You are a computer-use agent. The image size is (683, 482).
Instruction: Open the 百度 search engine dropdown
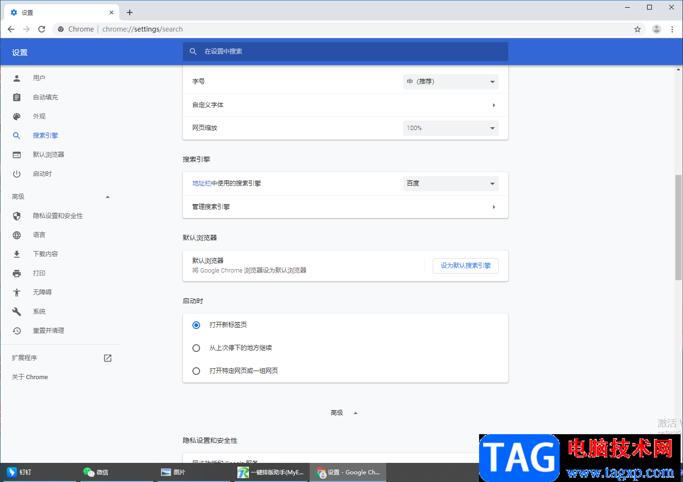(x=451, y=184)
